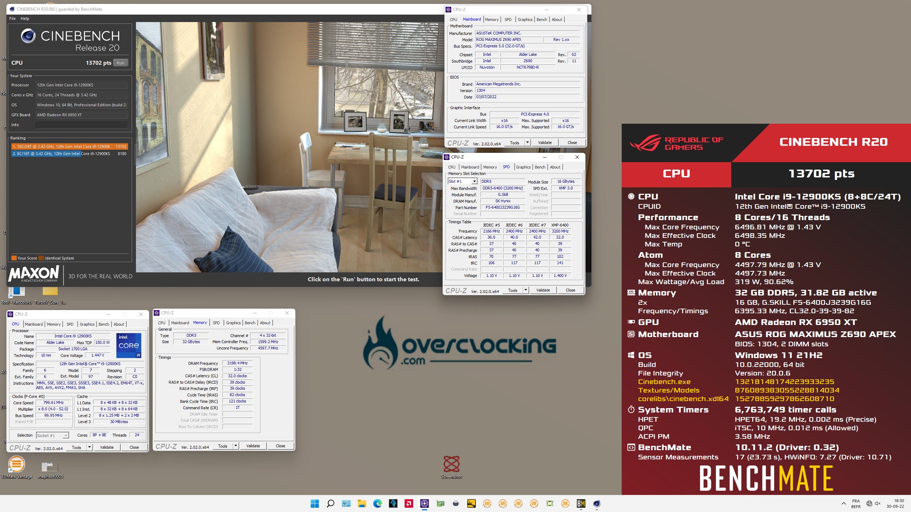
Task: Switch to Memory tab in bottom-left CPU-Z window
Action: click(x=54, y=324)
